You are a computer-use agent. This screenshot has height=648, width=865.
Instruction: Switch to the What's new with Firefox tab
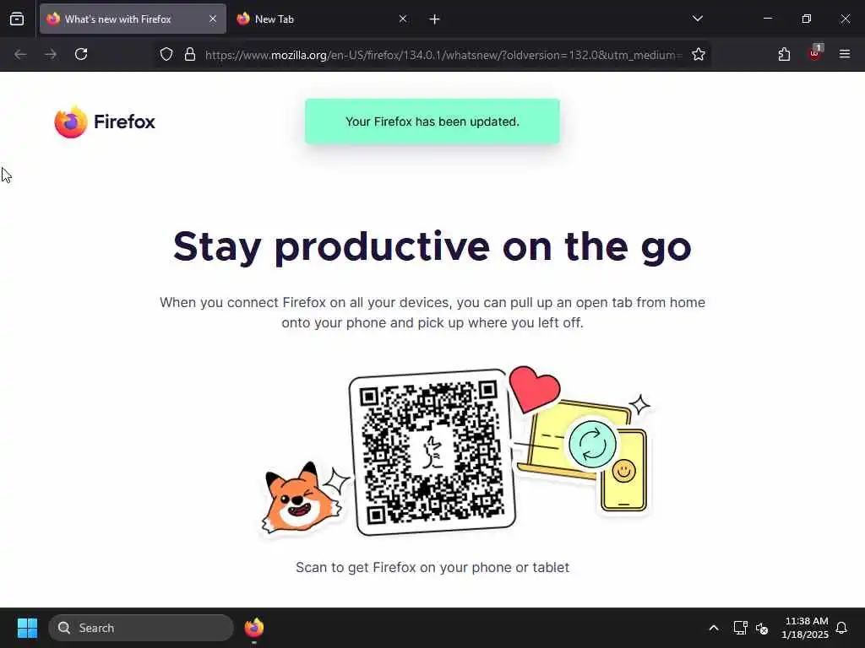(133, 19)
